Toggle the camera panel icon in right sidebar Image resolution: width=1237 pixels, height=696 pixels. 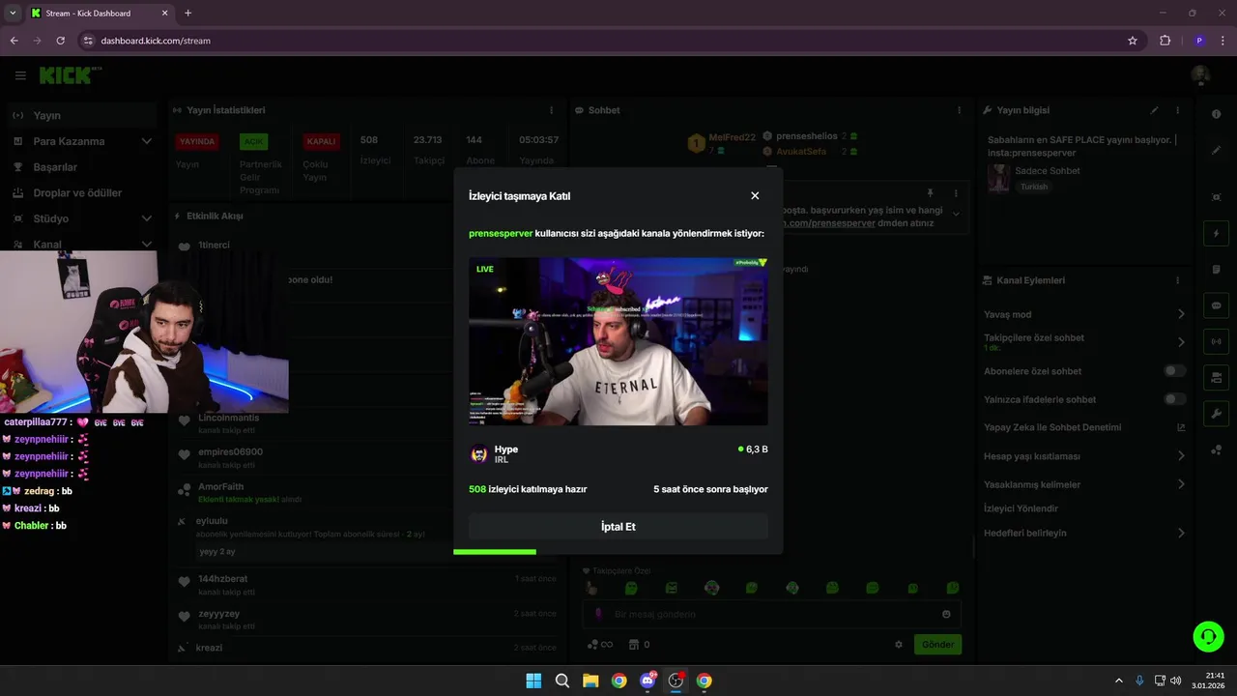[1216, 377]
